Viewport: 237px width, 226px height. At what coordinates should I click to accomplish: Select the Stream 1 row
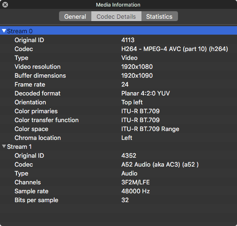coord(118,146)
